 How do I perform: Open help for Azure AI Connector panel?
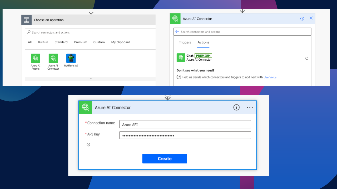point(302,19)
